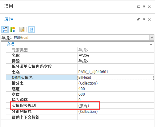The image size is (155, 127).
Task: Click the empty 帮助上下文标识 value field
Action: point(115,117)
